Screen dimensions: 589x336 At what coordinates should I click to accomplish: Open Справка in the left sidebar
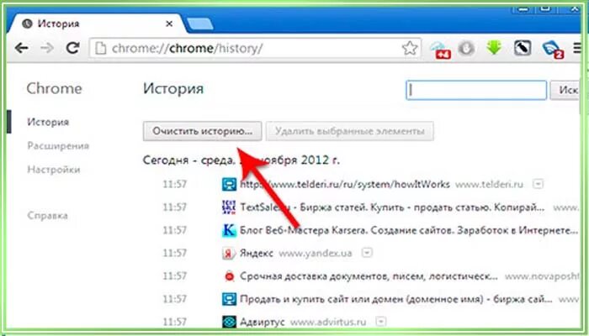pos(48,216)
